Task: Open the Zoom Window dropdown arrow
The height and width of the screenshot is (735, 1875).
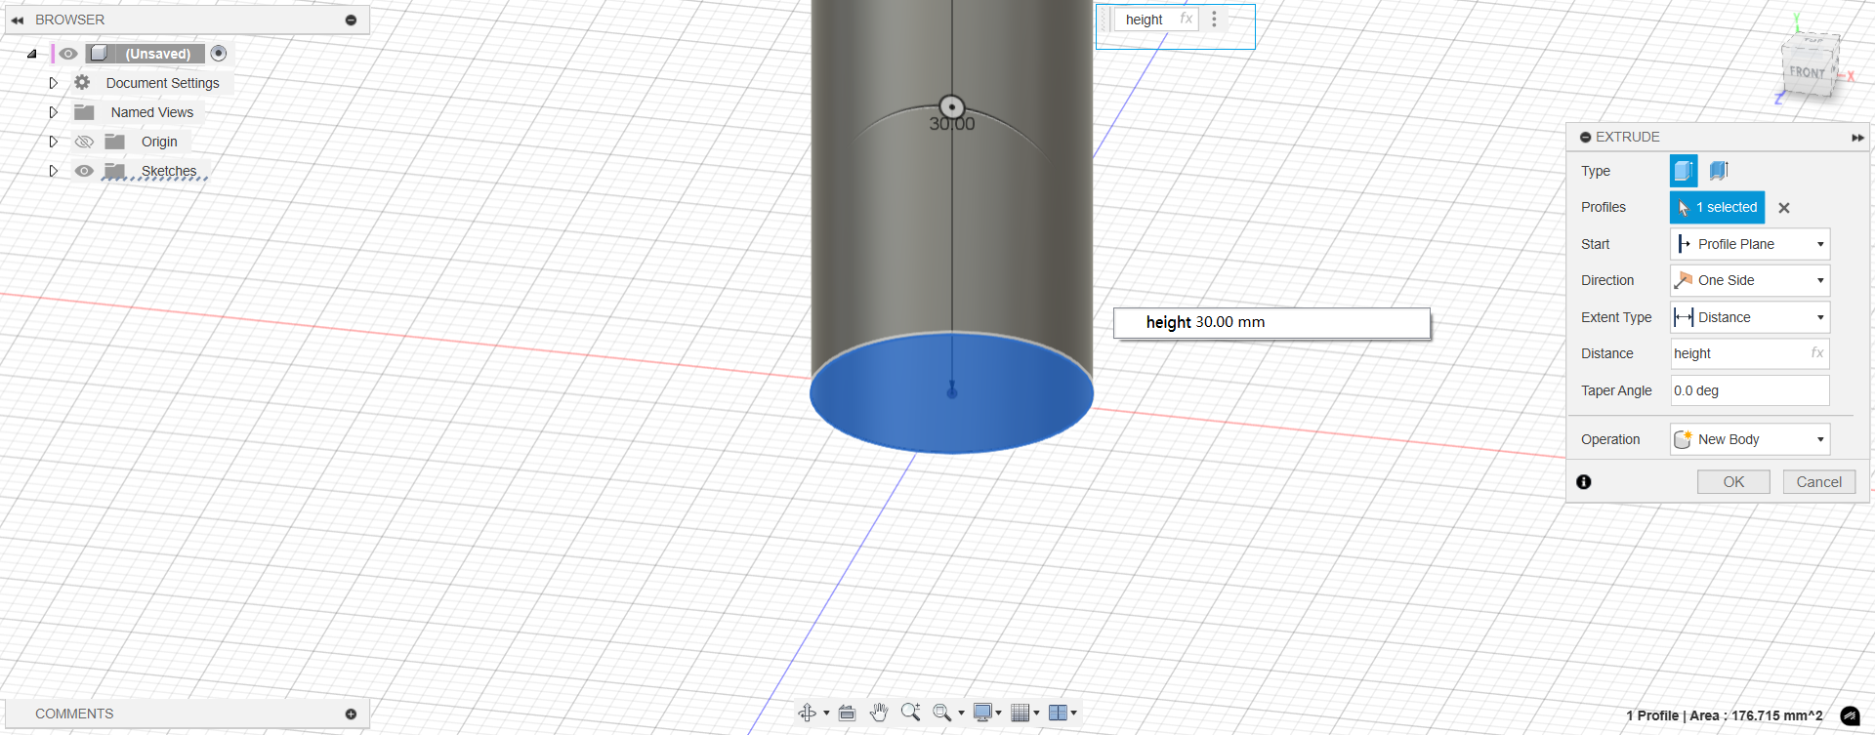Action: point(961,713)
